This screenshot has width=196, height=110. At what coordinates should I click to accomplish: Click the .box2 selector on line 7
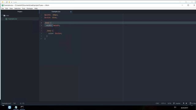(x=49, y=31)
